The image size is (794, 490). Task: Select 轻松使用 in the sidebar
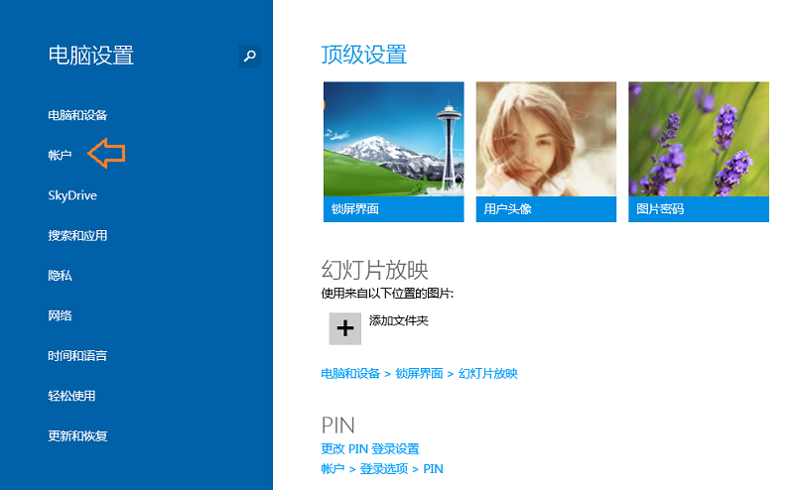71,396
